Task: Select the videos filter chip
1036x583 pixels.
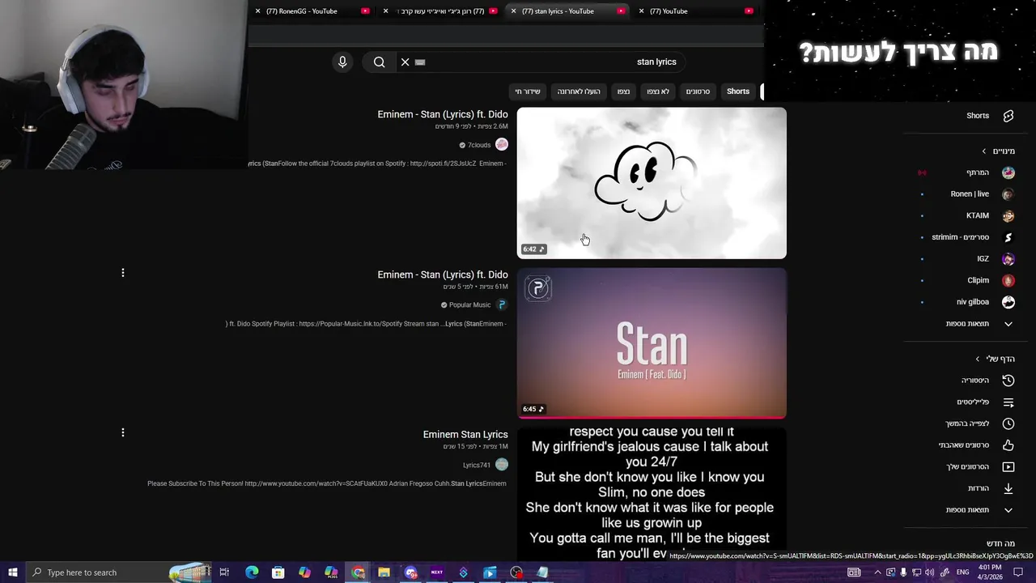Action: point(698,91)
